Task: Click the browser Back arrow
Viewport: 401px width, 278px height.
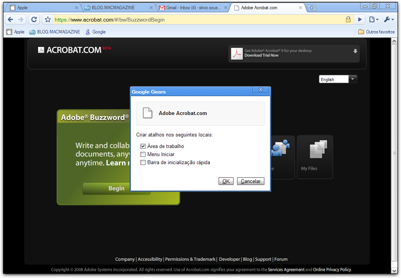Action: 10,20
